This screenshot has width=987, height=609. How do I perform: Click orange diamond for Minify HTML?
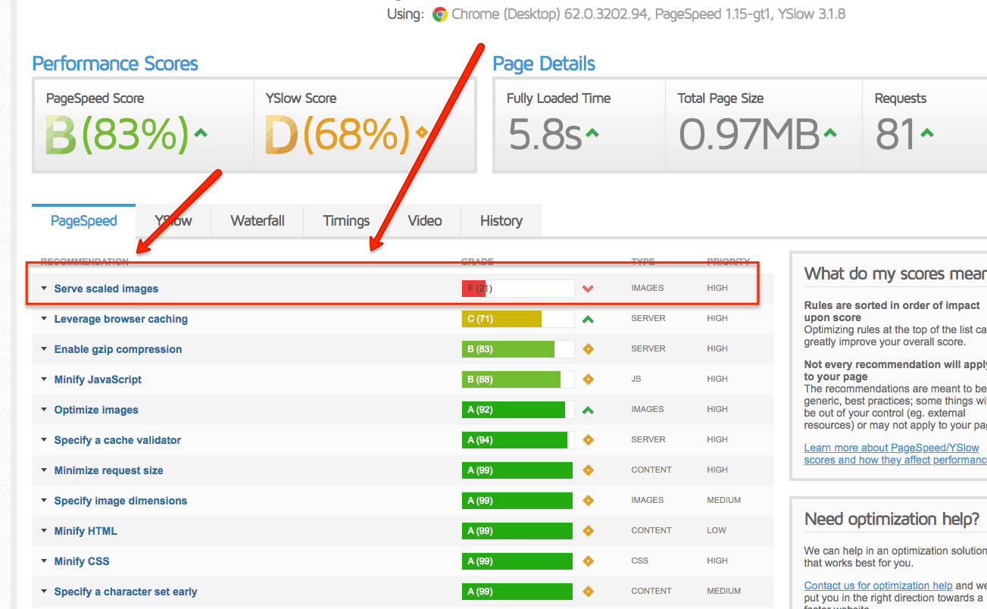coord(588,531)
